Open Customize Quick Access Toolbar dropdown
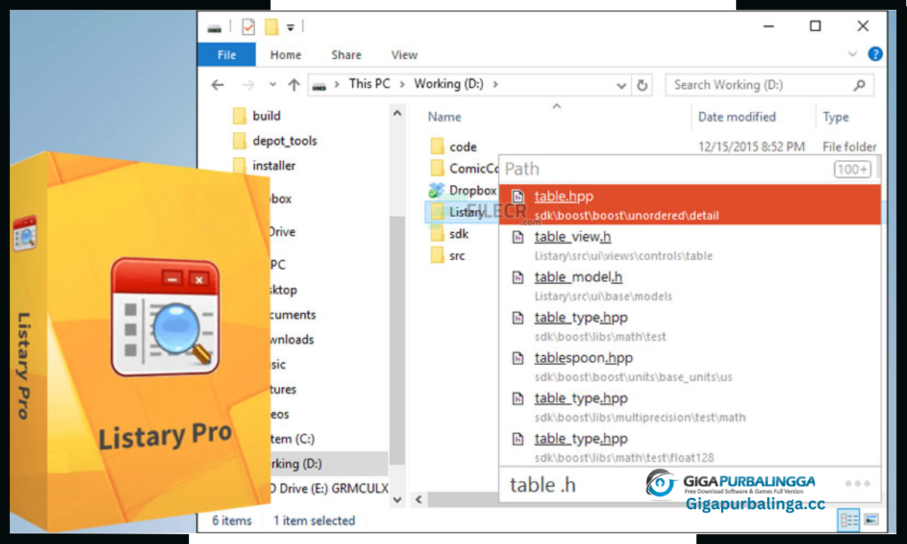The height and width of the screenshot is (544, 907). click(x=290, y=28)
